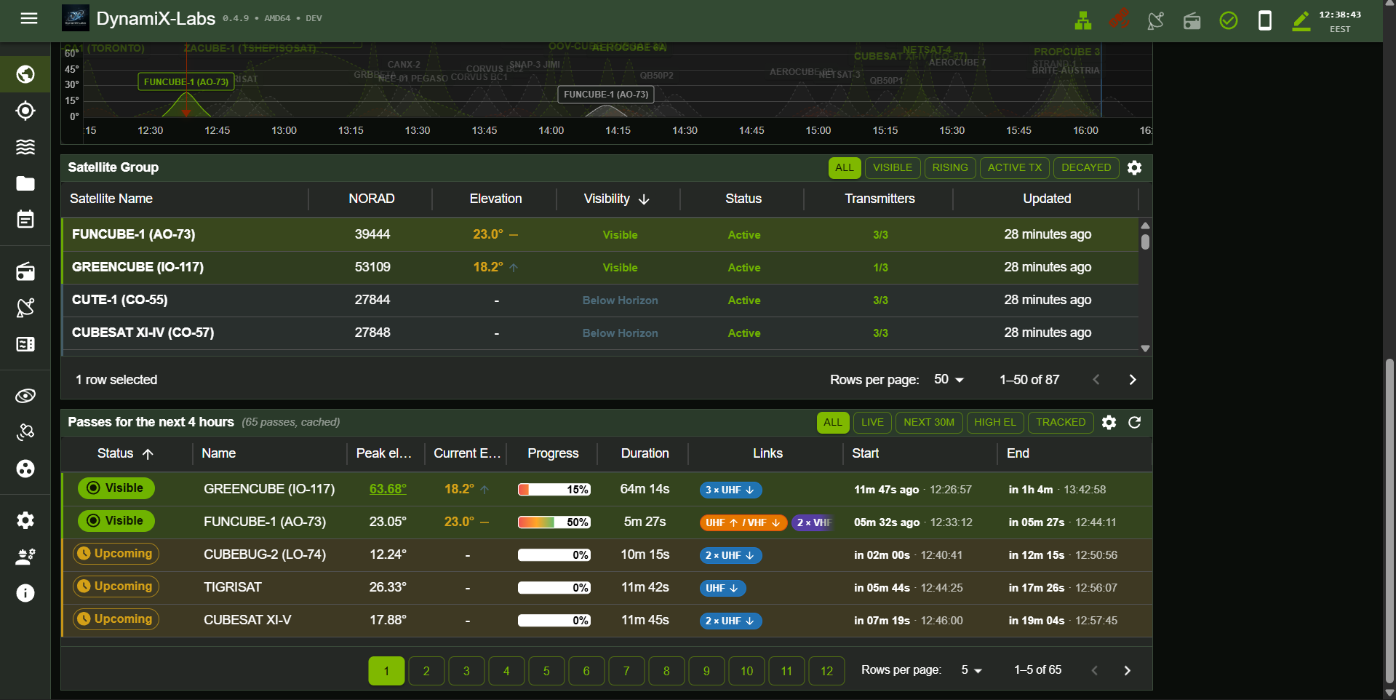This screenshot has height=700, width=1396.
Task: Toggle the HIGH EL passes filter
Action: point(995,423)
